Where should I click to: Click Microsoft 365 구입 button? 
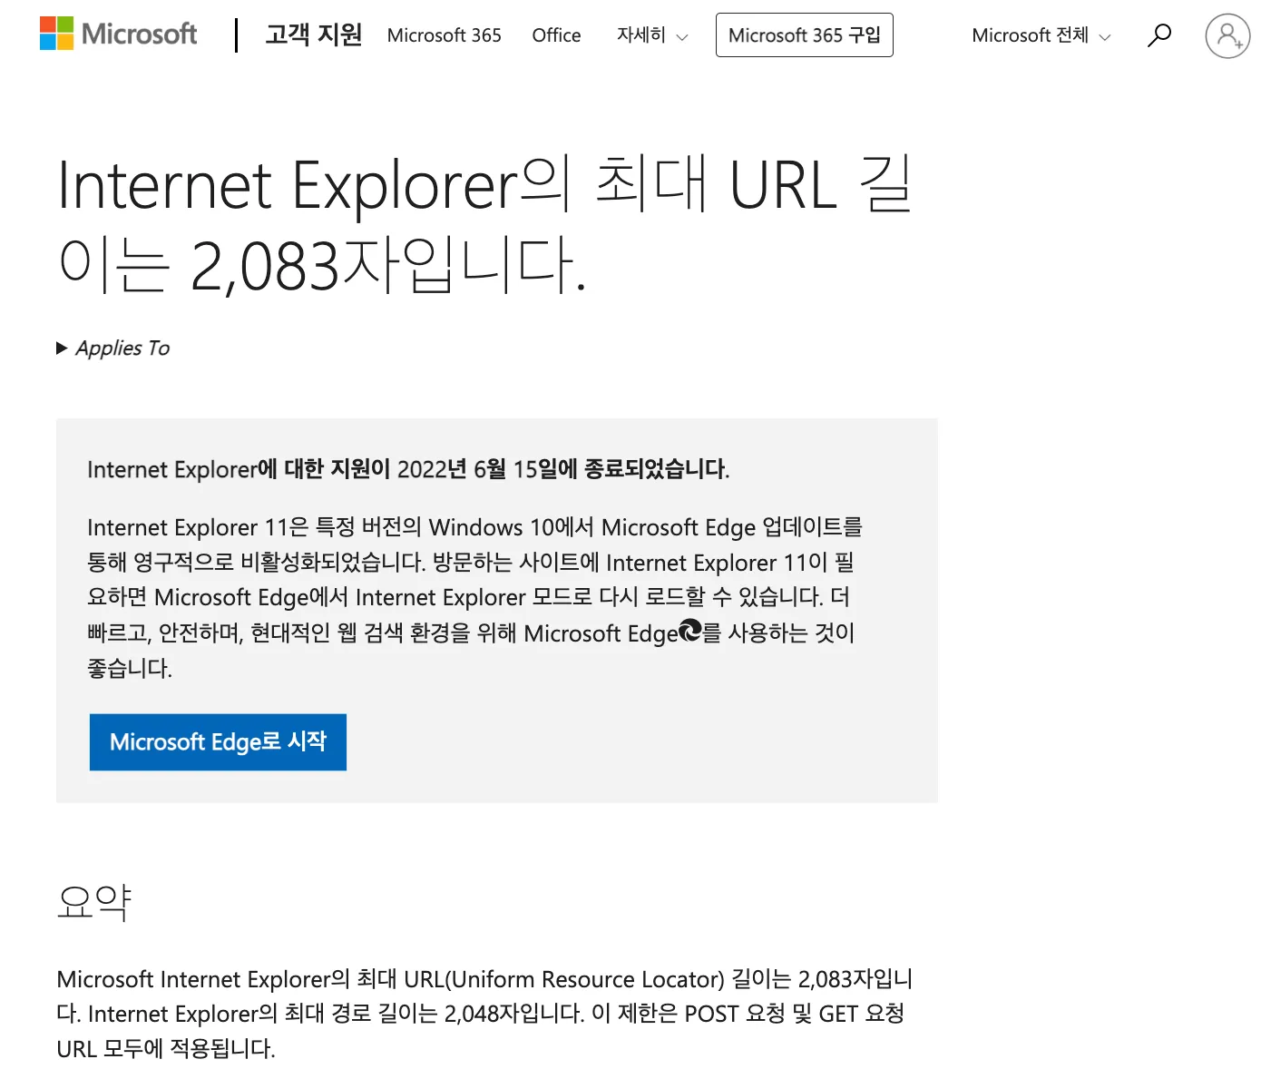(805, 35)
